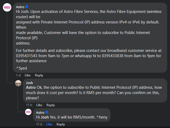Click the '11 h' timestamp under Astro's reply
The height and width of the screenshot is (128, 170).
coord(39,124)
